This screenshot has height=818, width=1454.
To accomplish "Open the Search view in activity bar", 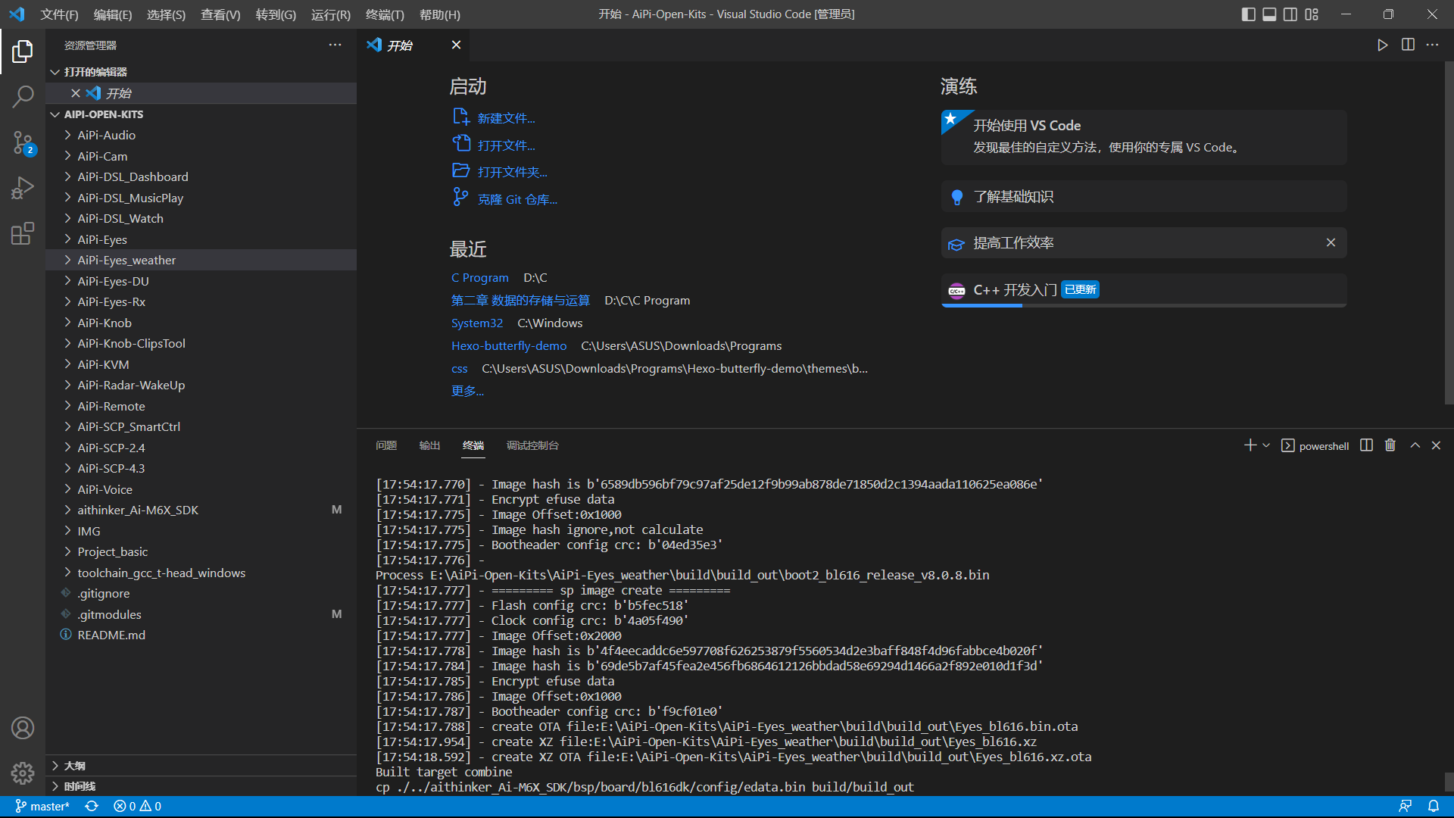I will click(x=23, y=96).
